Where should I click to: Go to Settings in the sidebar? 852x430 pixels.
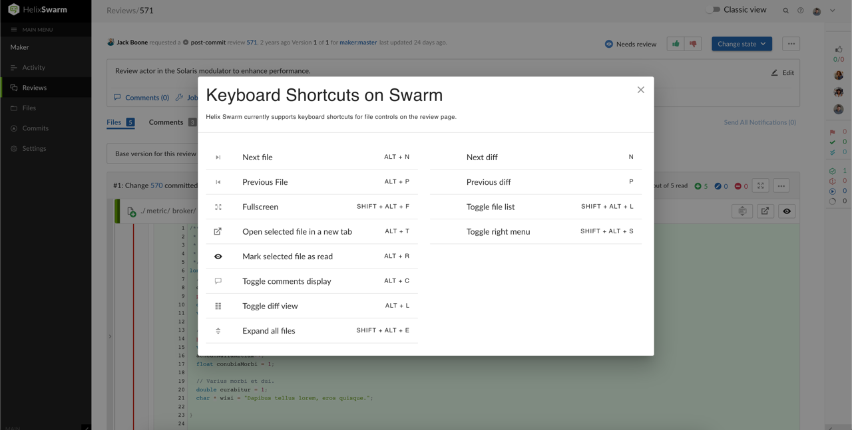coord(45,148)
